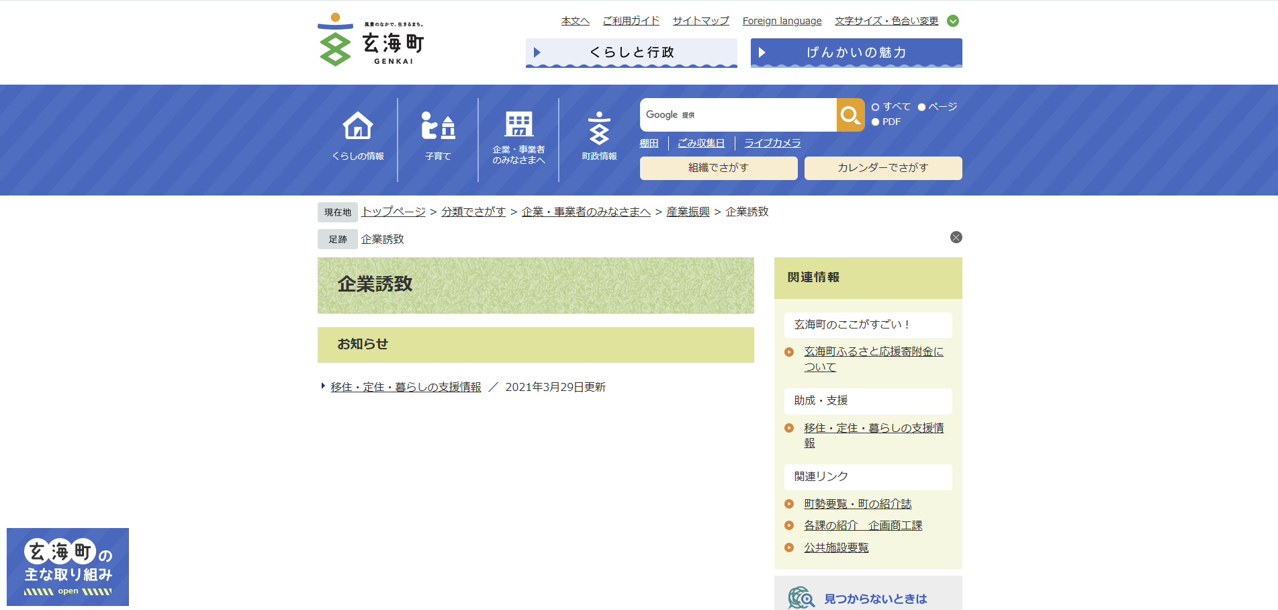Image resolution: width=1278 pixels, height=610 pixels.
Task: Click the 棚田 quick link
Action: pyautogui.click(x=649, y=143)
